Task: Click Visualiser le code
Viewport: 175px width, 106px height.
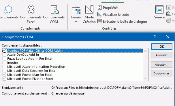Action: (113, 15)
